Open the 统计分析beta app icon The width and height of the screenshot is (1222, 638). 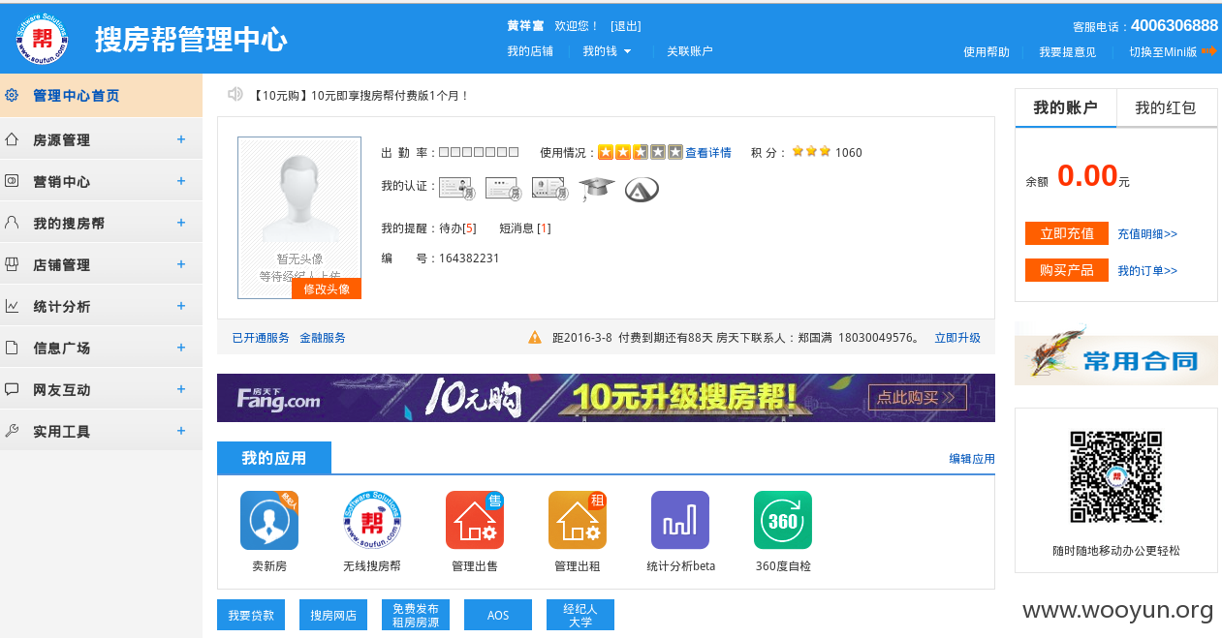click(680, 520)
